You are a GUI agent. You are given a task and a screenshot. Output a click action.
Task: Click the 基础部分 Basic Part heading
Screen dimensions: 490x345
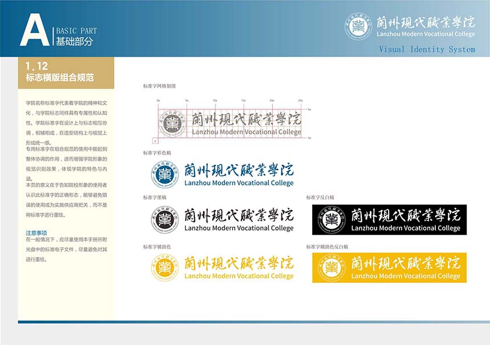point(75,41)
